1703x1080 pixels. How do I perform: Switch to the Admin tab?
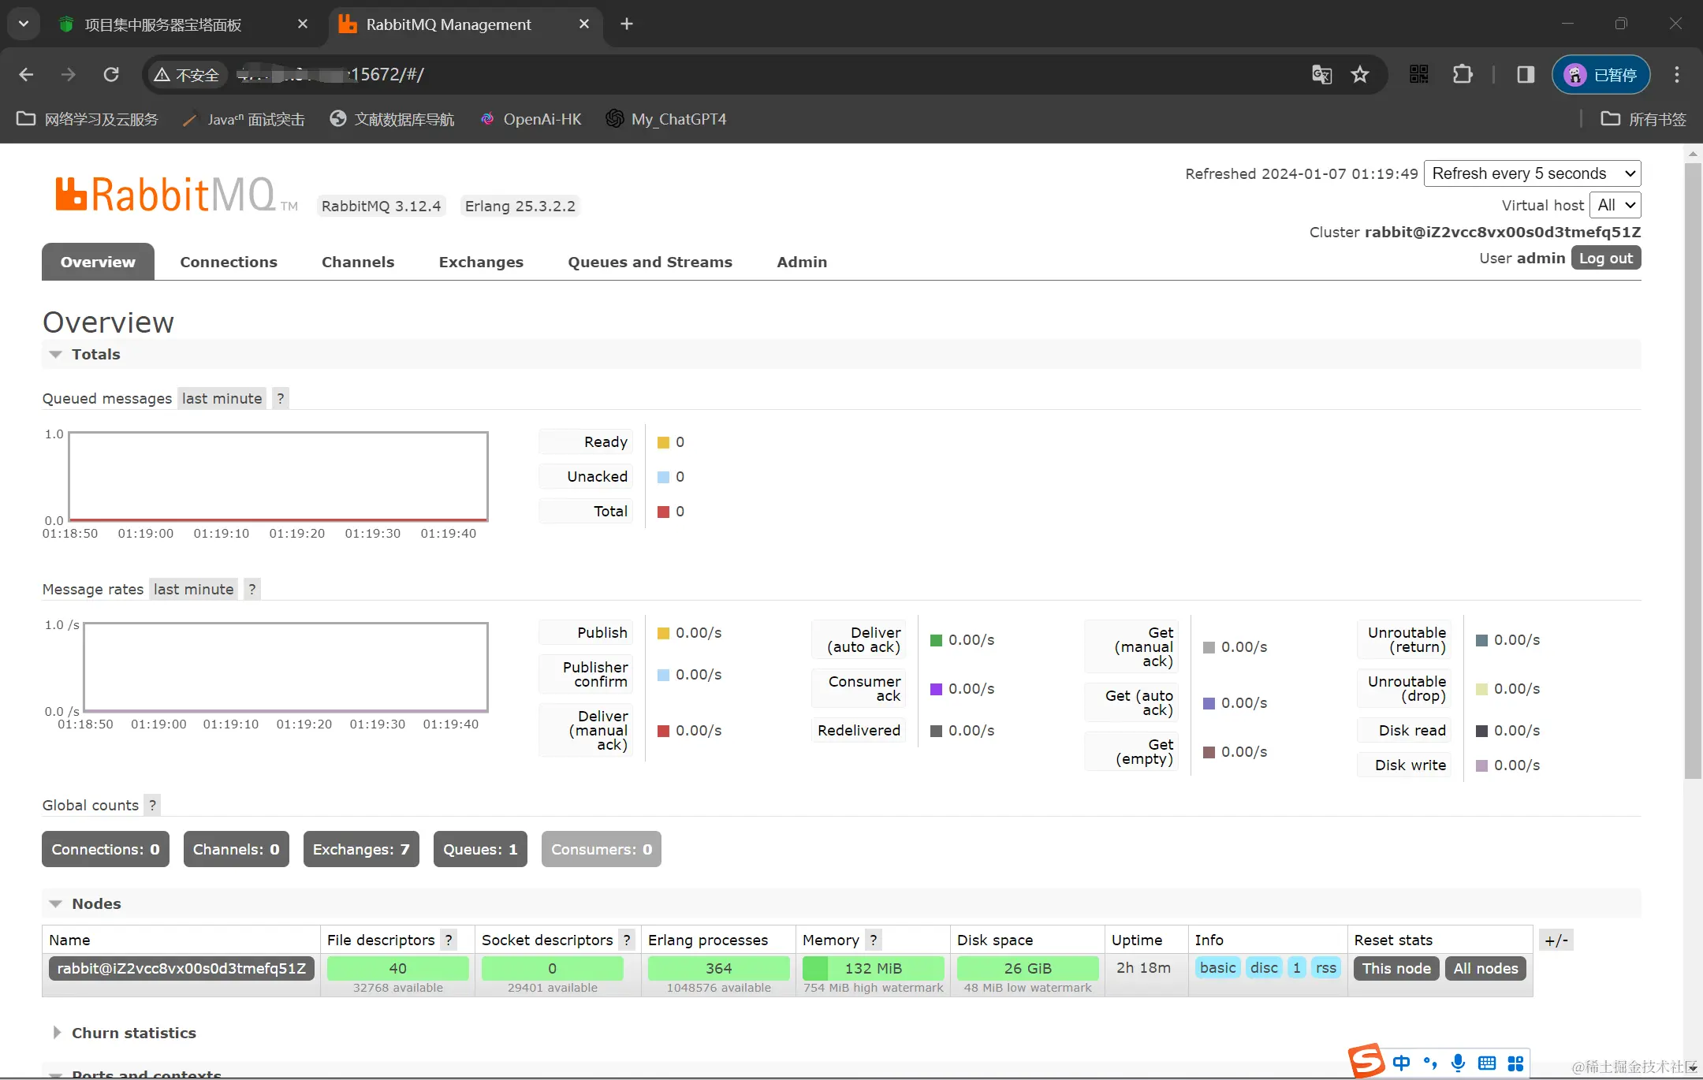pos(802,262)
